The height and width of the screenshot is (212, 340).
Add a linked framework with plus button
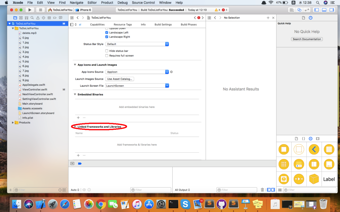tap(78, 155)
